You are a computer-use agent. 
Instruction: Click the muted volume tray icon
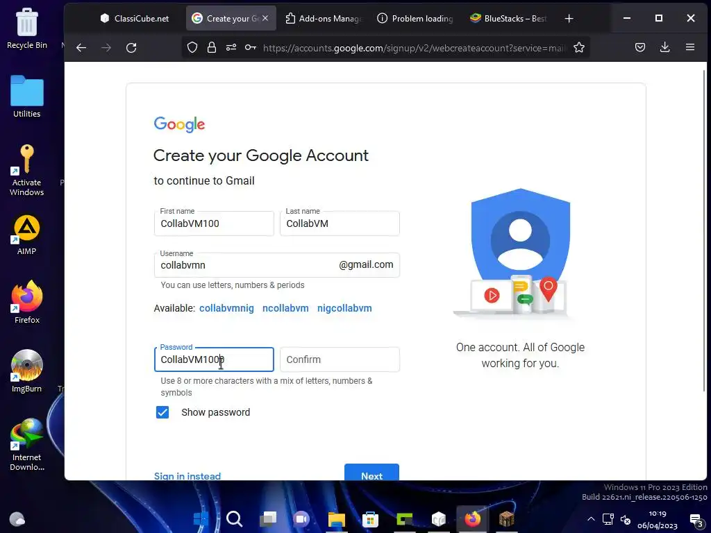point(626,519)
